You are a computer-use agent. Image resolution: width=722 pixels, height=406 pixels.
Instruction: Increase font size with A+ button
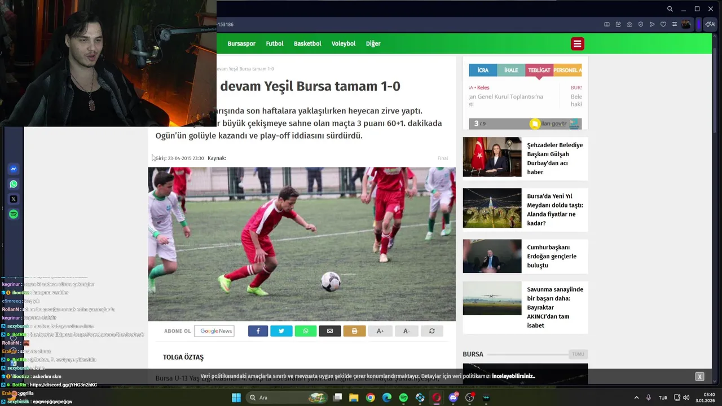coord(380,331)
